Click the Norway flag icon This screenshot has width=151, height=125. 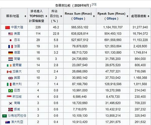11,110
